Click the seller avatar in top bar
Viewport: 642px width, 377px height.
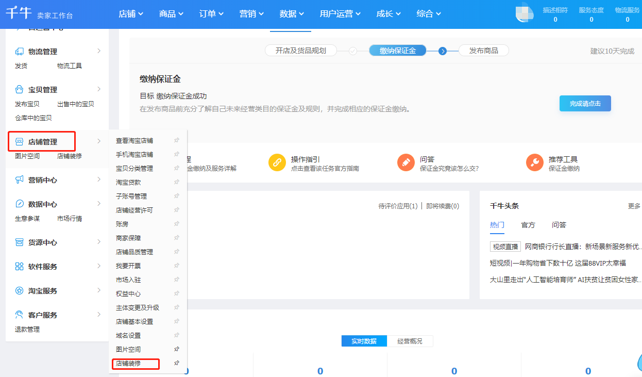point(524,13)
